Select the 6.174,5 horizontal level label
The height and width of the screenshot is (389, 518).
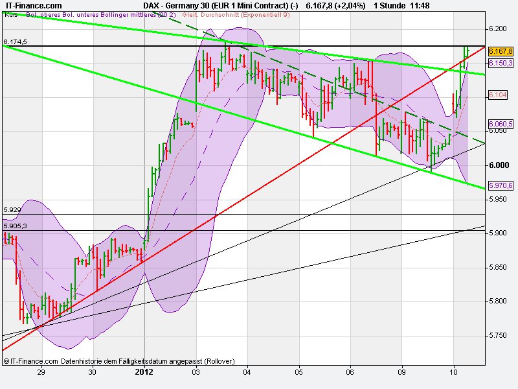[x=14, y=41]
